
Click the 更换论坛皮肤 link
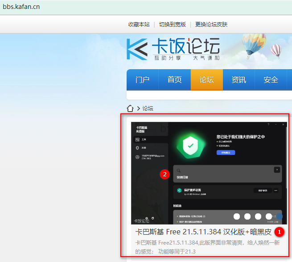(x=211, y=25)
